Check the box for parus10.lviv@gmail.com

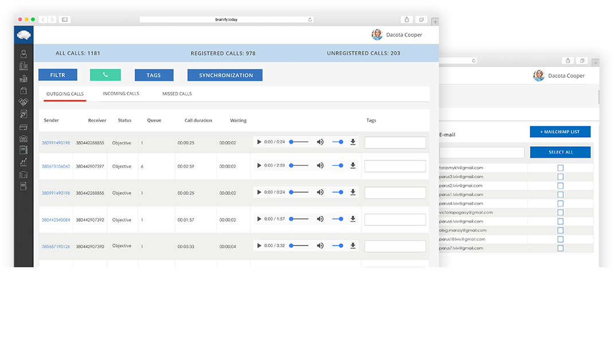(560, 239)
